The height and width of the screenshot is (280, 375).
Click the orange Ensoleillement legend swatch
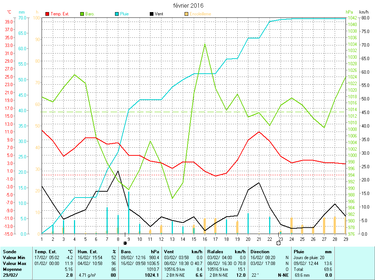[186, 14]
